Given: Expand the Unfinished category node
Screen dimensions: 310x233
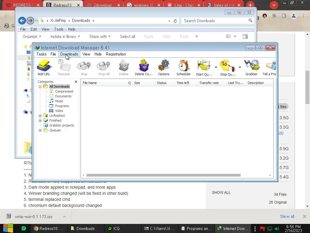Looking at the screenshot, I should click(40, 116).
